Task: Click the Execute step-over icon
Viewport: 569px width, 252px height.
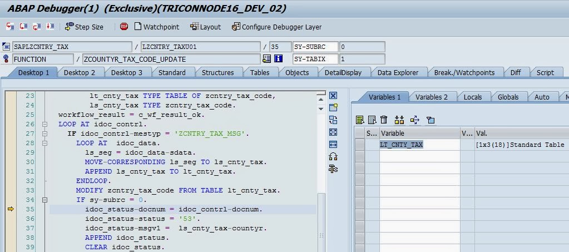Action: [23, 27]
